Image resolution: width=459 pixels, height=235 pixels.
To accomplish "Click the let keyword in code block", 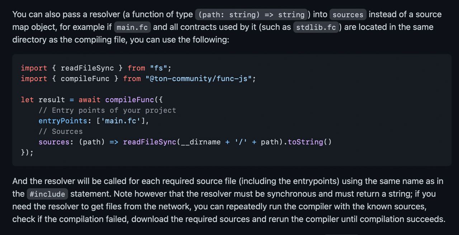I will (x=27, y=100).
